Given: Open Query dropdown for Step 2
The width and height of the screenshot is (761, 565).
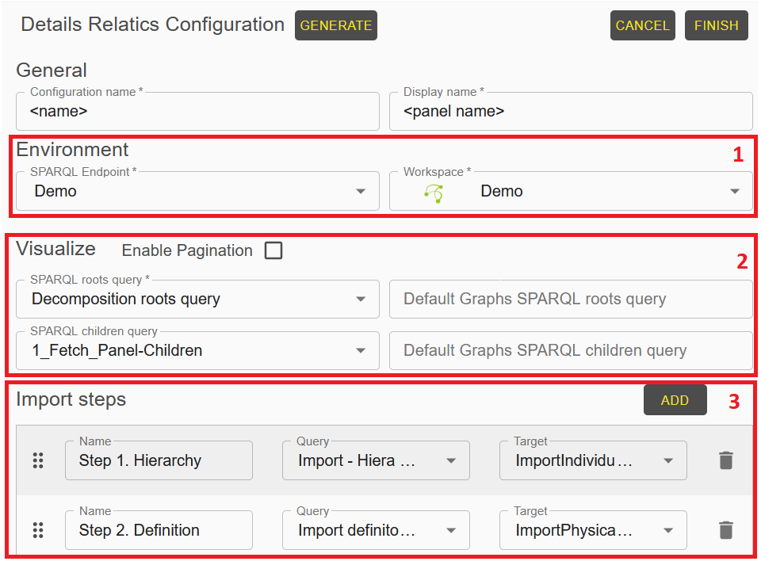Looking at the screenshot, I should coord(450,531).
